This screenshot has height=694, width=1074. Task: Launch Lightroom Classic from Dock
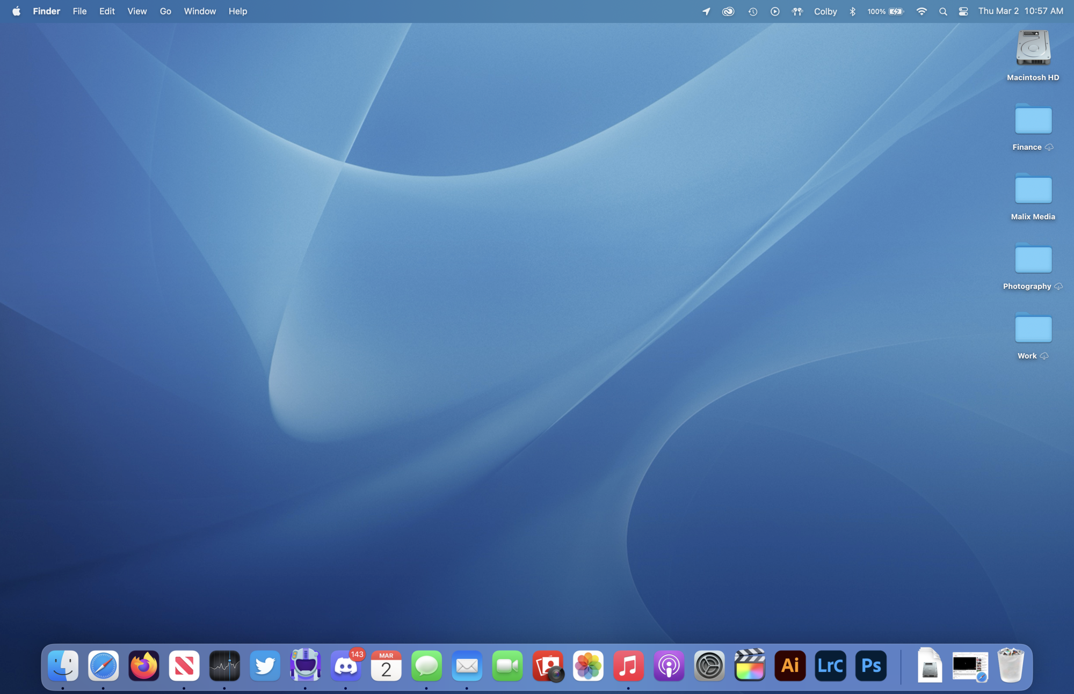[830, 666]
